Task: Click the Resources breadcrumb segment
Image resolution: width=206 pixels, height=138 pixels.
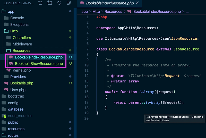Action: tap(113, 12)
